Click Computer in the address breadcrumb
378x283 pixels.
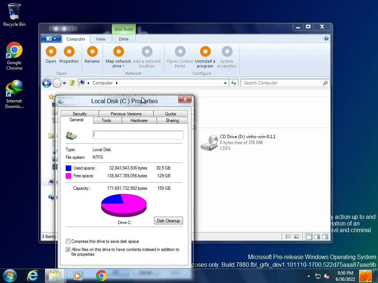tap(103, 83)
